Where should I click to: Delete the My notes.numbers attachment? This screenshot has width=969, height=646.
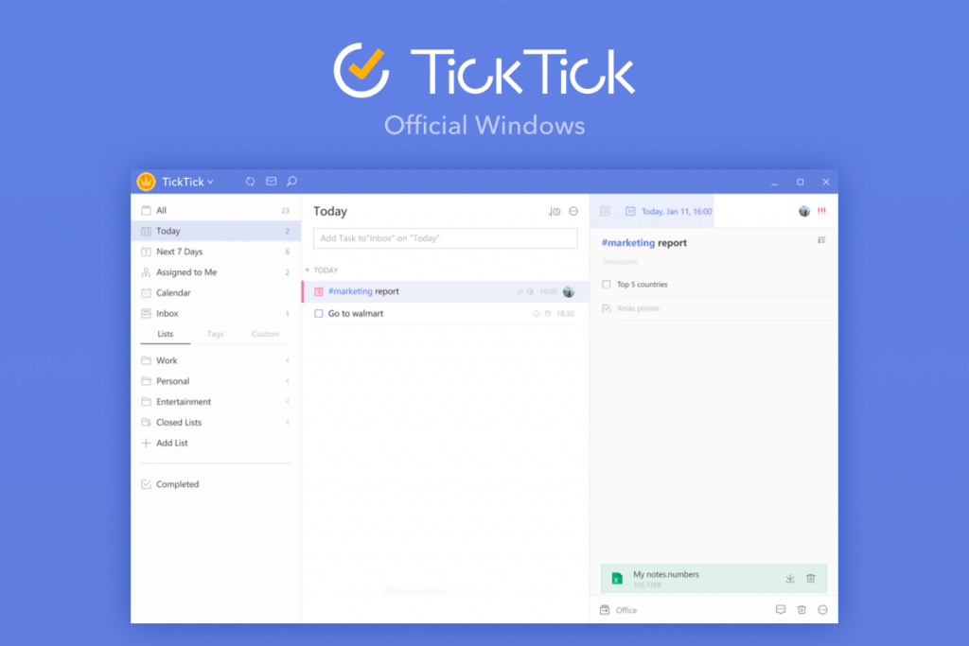pos(810,579)
